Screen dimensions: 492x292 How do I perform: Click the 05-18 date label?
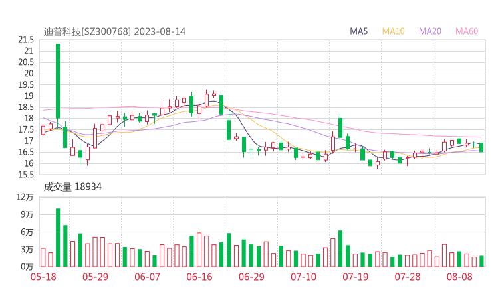pos(43,277)
